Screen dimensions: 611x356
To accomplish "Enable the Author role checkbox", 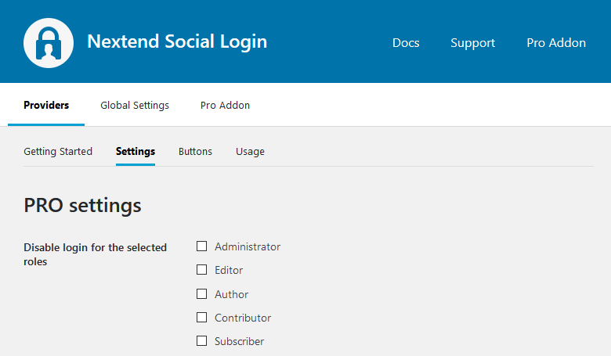I will [201, 293].
